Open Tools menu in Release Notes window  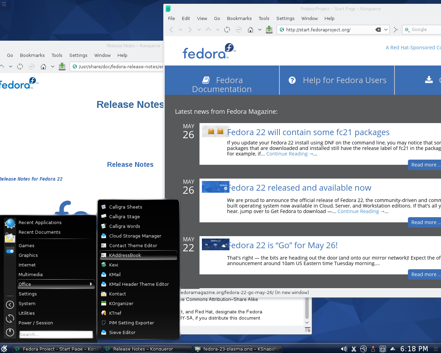pyautogui.click(x=57, y=55)
